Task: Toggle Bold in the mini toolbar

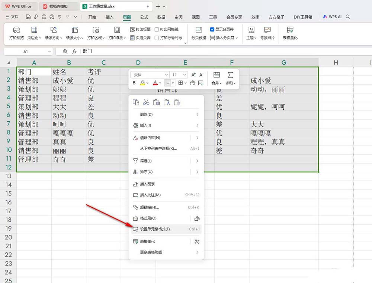Action: pos(134,83)
